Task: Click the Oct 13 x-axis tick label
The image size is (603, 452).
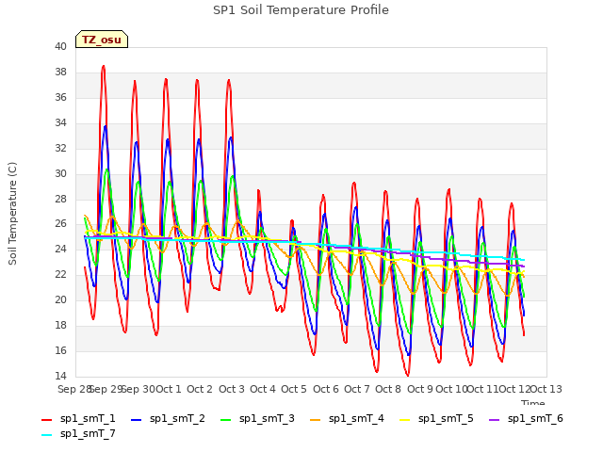Action: 546,389
